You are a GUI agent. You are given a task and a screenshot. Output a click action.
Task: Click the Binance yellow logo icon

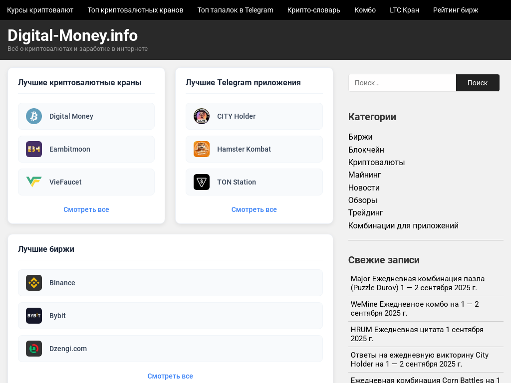pyautogui.click(x=34, y=283)
